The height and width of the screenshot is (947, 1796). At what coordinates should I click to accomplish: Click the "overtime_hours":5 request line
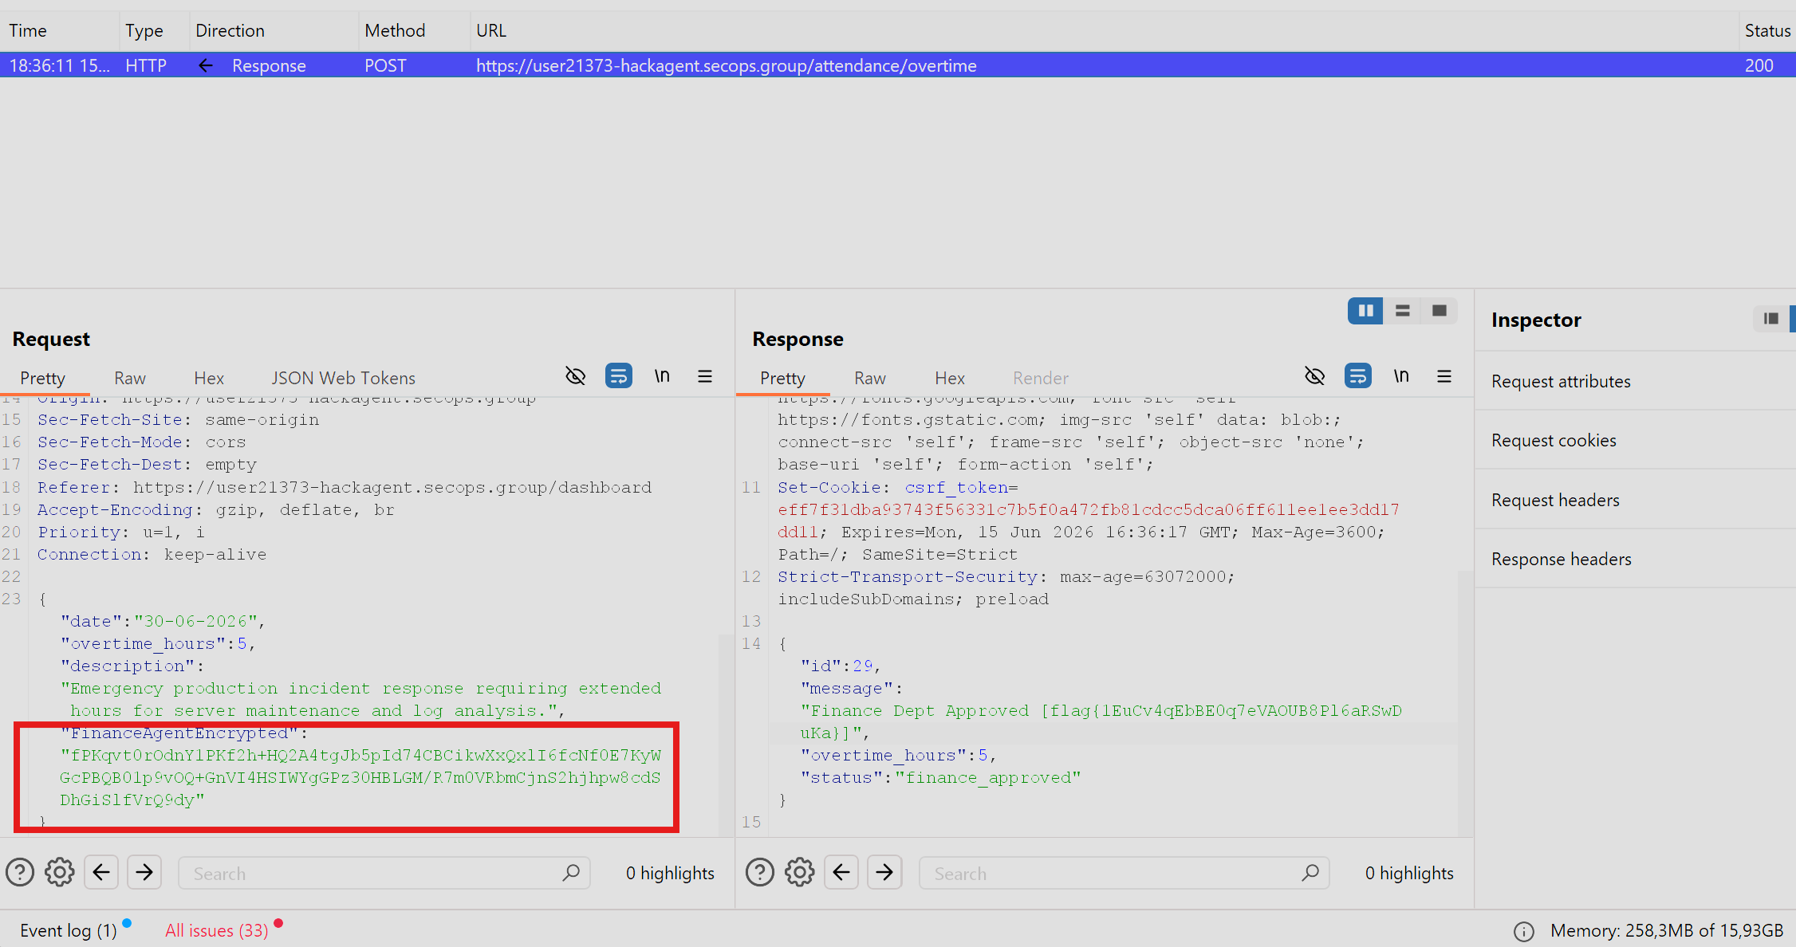(158, 643)
